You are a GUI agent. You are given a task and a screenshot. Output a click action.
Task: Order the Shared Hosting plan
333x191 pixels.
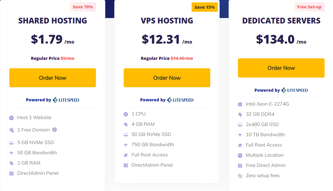(x=53, y=78)
